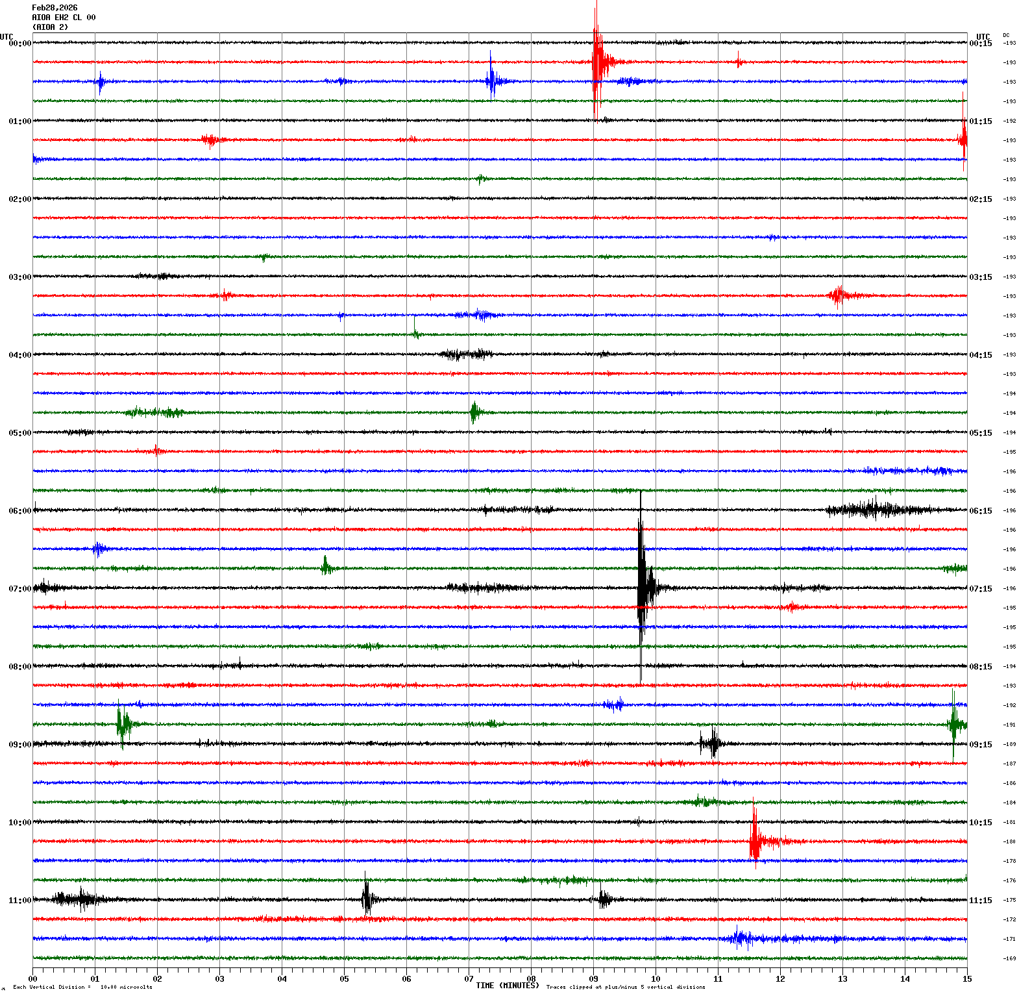Viewport: 1019px width, 996px height.
Task: Click the 15 minute tick label at the bottom right
Action: 967,979
